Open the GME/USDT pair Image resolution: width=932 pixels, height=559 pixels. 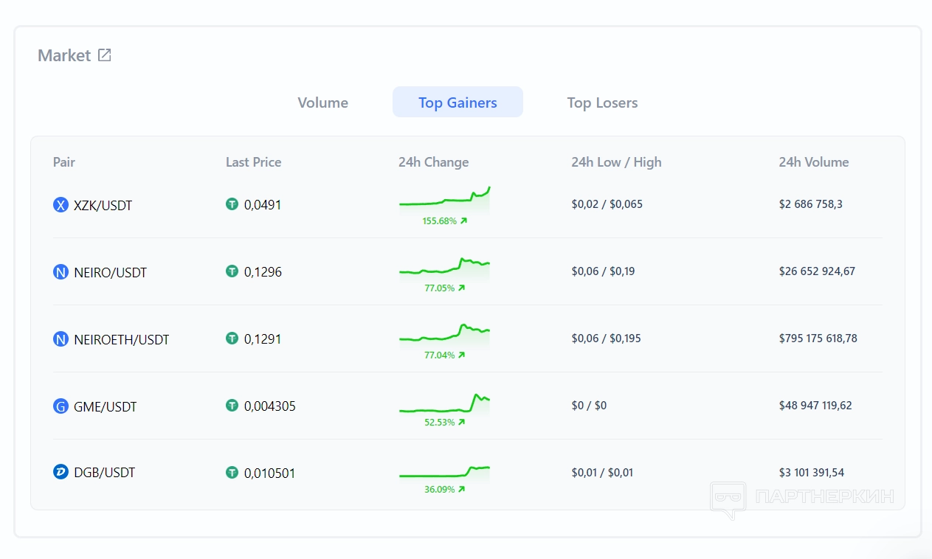[x=106, y=407]
